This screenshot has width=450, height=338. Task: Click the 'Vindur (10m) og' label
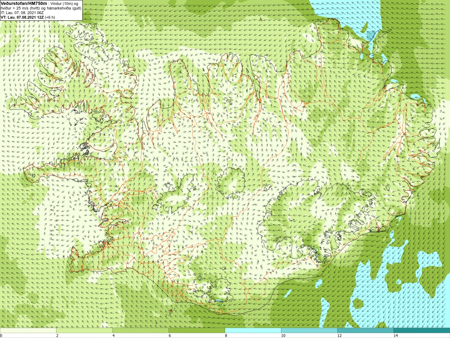[x=64, y=3]
